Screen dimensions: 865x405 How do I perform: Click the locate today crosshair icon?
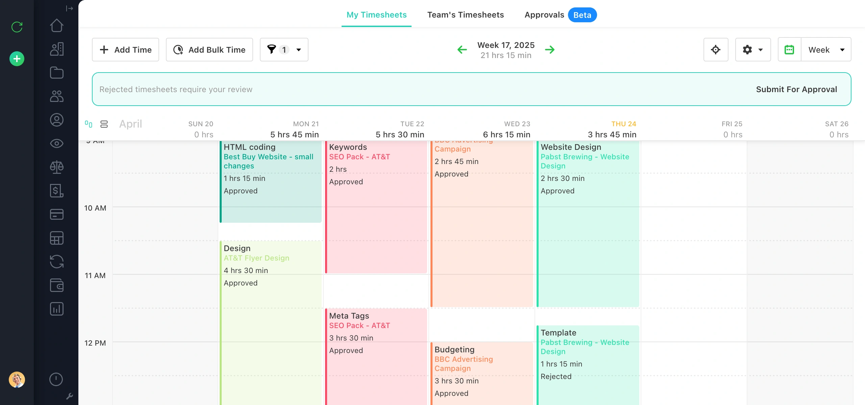[715, 50]
